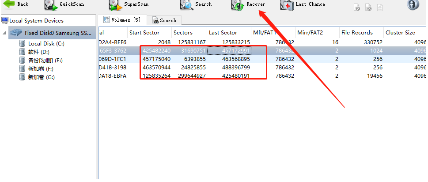Click the document with X icon
Viewport: 428px width, 182px height.
click(368, 8)
